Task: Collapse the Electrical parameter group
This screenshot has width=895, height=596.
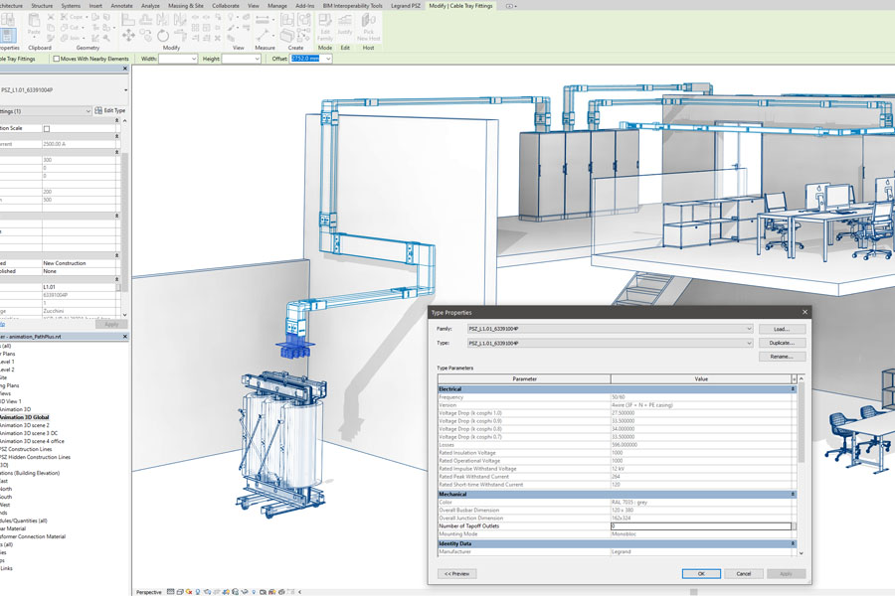Action: [793, 389]
